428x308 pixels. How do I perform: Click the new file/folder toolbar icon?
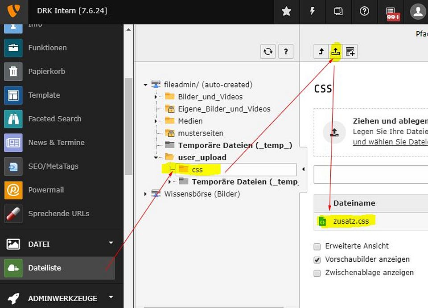click(x=350, y=52)
